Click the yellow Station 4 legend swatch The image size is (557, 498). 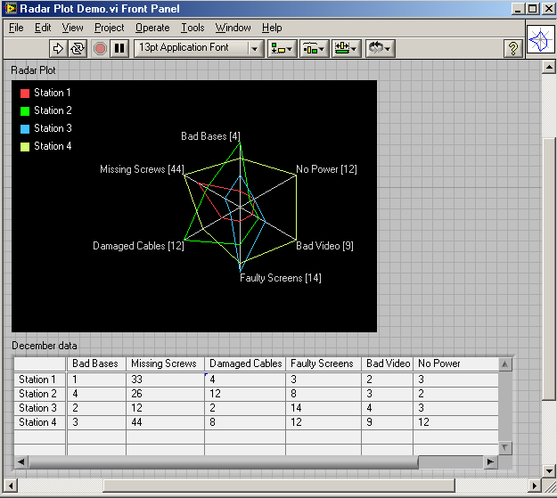pyautogui.click(x=25, y=146)
